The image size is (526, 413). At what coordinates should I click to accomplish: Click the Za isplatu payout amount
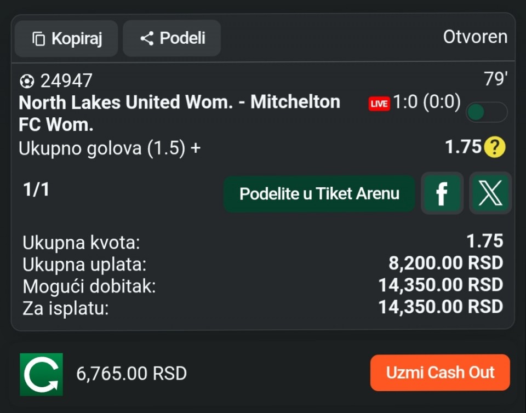click(x=441, y=307)
